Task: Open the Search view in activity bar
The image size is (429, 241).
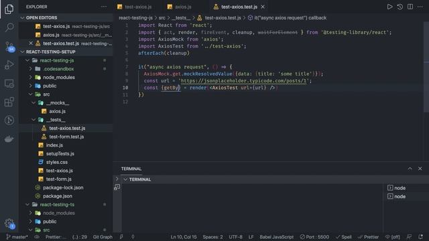Action: click(9, 27)
